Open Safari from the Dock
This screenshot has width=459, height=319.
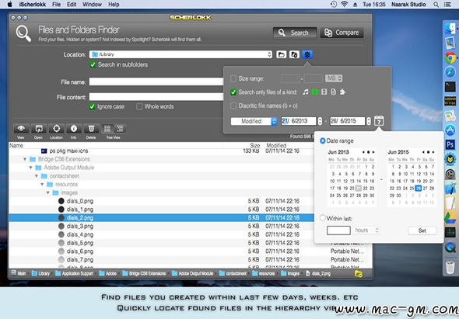tap(450, 72)
